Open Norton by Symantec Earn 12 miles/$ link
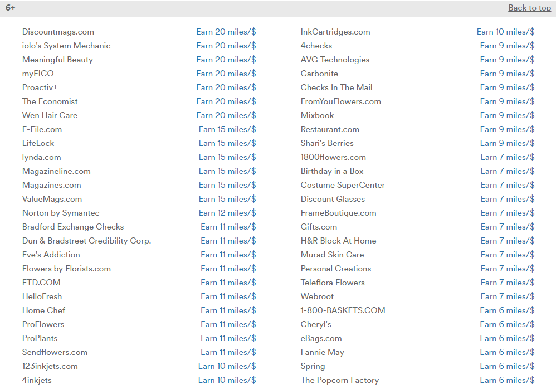The height and width of the screenshot is (389, 556). tap(227, 213)
